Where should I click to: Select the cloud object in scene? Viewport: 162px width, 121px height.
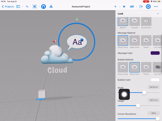(56, 55)
